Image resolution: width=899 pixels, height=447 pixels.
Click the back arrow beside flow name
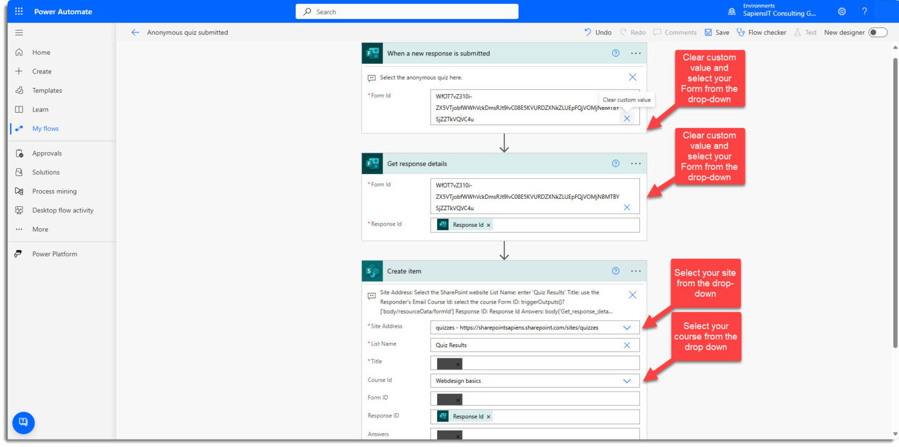pos(135,32)
